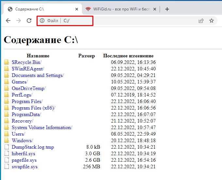Open the $Recycle.Bin/ folder link
Screen dimensions: 222x180
27,62
